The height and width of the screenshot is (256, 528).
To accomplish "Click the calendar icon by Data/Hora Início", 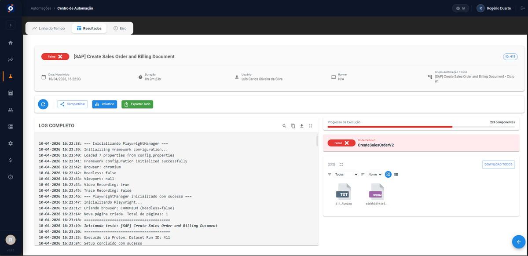I will 44,77.
